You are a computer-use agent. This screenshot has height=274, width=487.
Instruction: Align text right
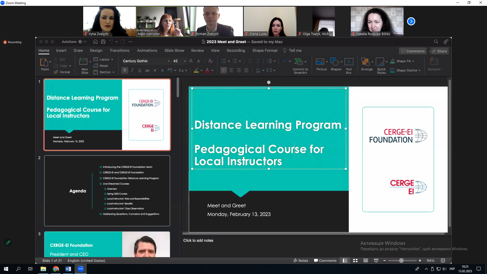point(239,70)
